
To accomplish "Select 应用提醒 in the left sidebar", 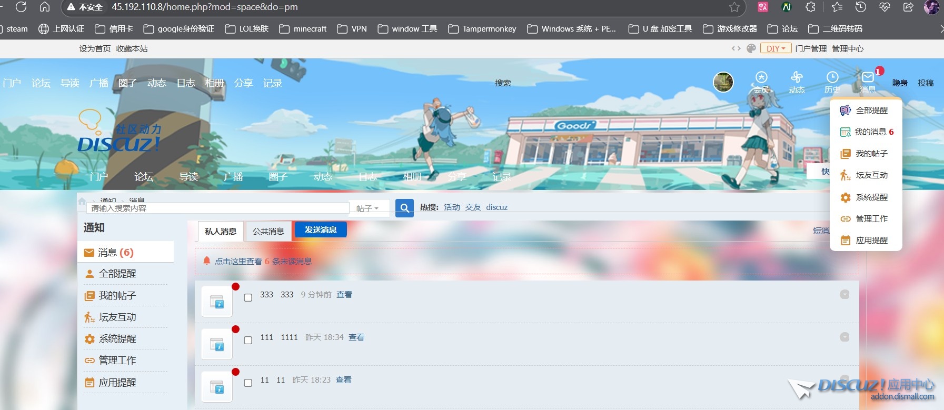I will tap(117, 382).
